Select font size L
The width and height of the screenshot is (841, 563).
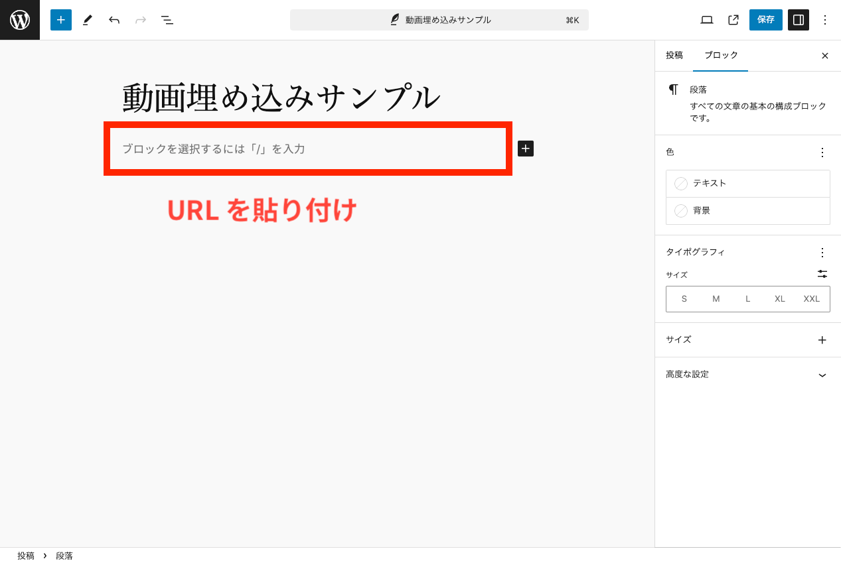[x=748, y=299]
